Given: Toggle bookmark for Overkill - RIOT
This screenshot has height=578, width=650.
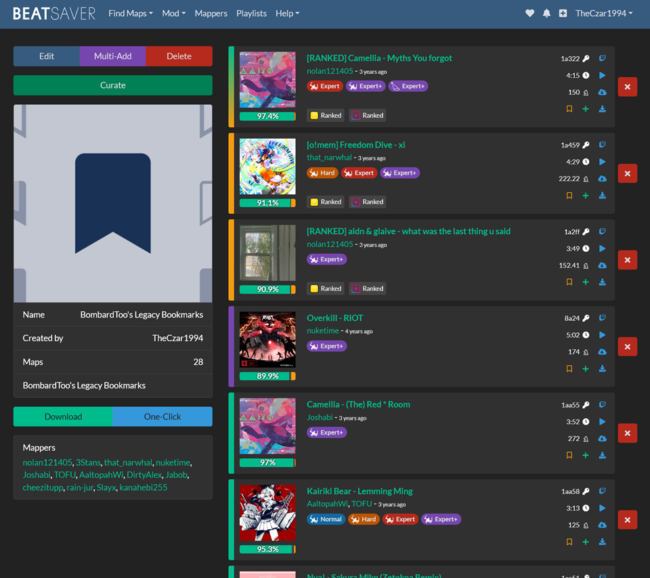Looking at the screenshot, I should pos(569,369).
